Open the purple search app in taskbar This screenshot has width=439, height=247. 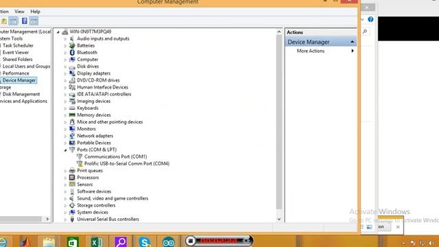(x=121, y=242)
